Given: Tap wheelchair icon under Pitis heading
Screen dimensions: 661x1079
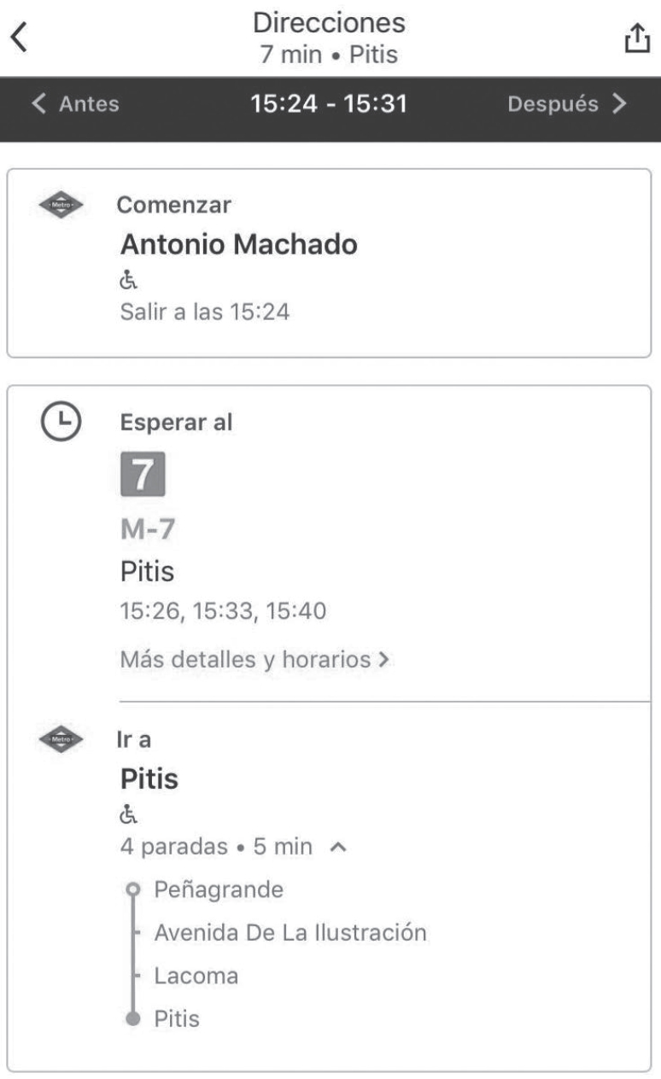Looking at the screenshot, I should 126,814.
